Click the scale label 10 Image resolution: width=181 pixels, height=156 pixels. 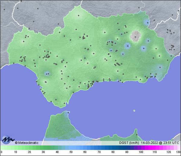tap(16, 152)
